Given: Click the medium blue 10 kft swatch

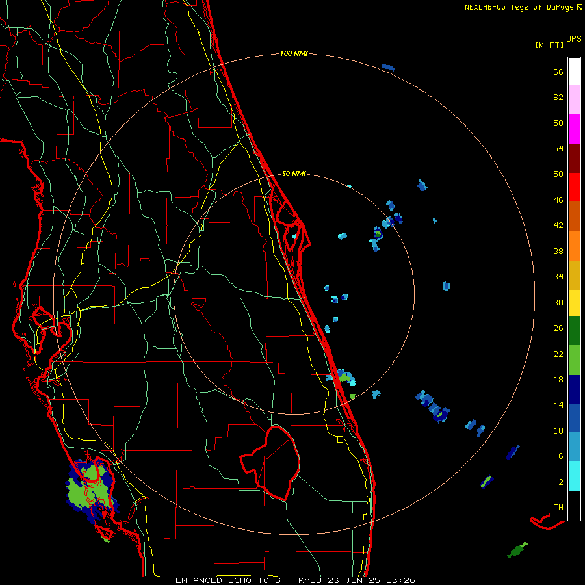Looking at the screenshot, I should 574,418.
